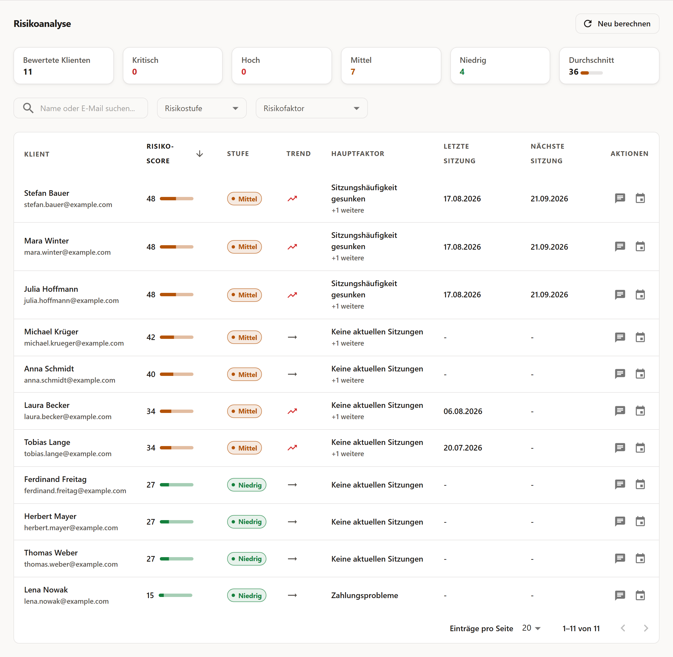Open calendar icon for Laura Becker
Screen dimensions: 673x657
click(640, 411)
